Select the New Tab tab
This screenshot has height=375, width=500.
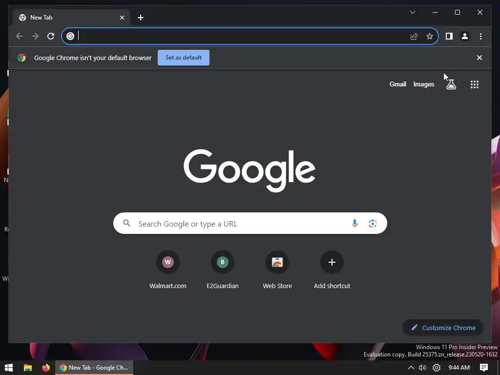(x=71, y=18)
